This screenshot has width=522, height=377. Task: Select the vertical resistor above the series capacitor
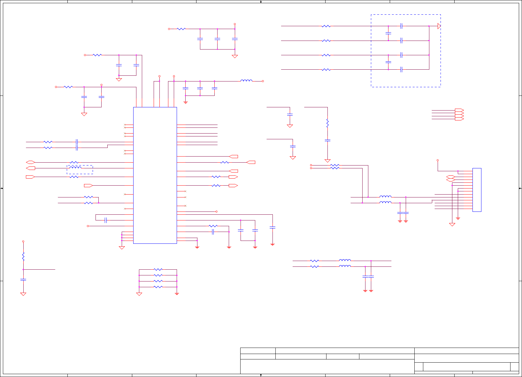327,123
